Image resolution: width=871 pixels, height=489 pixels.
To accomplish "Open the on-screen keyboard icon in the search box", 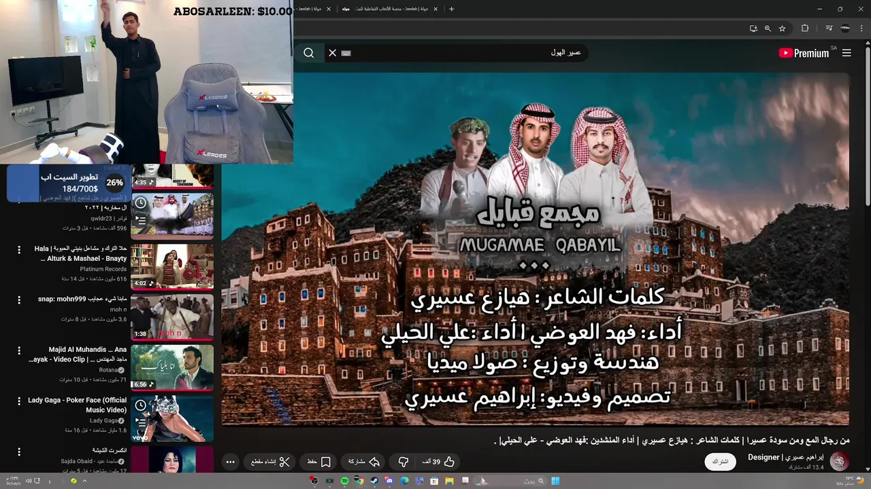I will [346, 53].
